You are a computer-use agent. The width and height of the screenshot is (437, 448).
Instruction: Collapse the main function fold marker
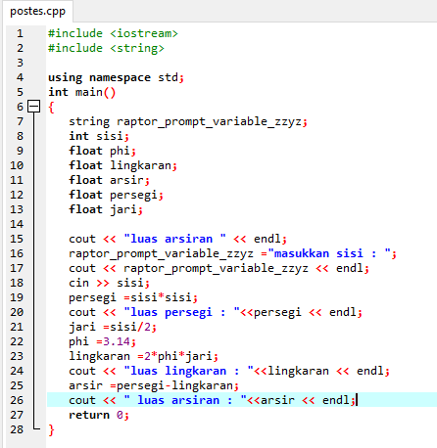[x=33, y=107]
